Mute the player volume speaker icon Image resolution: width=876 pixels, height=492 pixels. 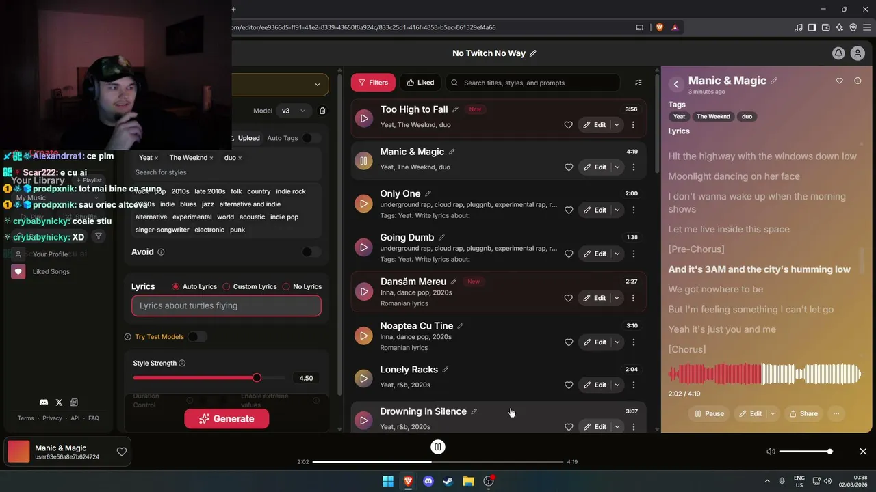pyautogui.click(x=771, y=452)
